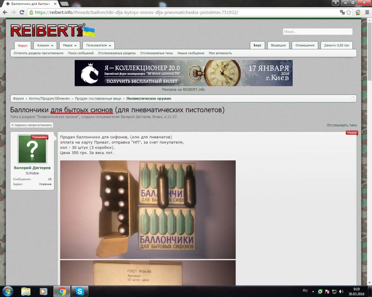This screenshot has height=297, width=372.
Task: Open Продам послевоенные вещи breadcrumb
Action: click(x=98, y=98)
